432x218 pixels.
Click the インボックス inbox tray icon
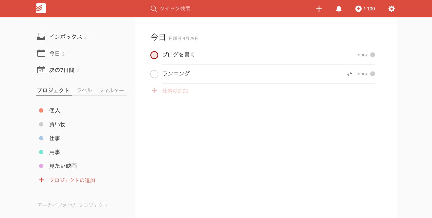pos(41,37)
